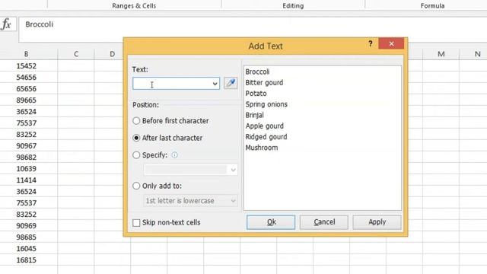Open the Add Text help question mark
The width and height of the screenshot is (487, 274).
click(371, 44)
